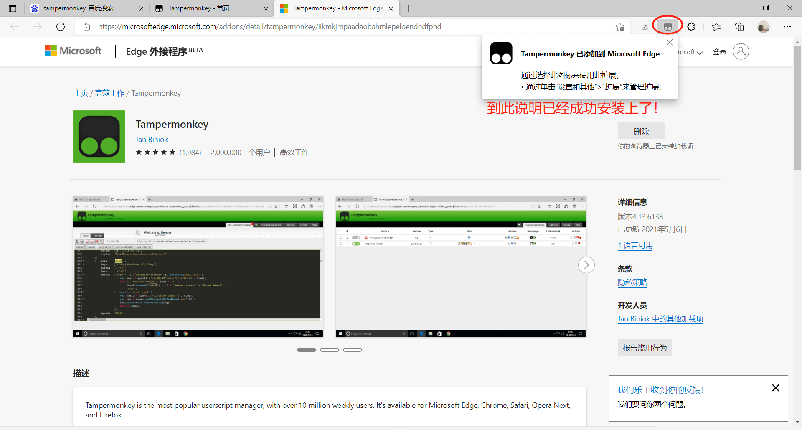The height and width of the screenshot is (430, 802).
Task: Open the Favorites list icon
Action: pos(716,27)
